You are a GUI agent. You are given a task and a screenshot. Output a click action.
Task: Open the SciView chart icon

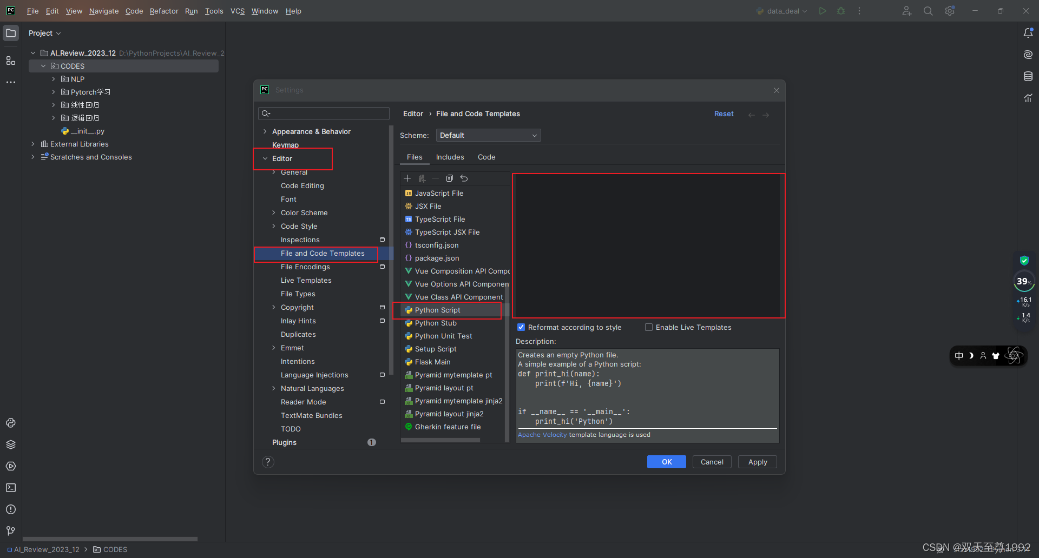tap(1028, 98)
